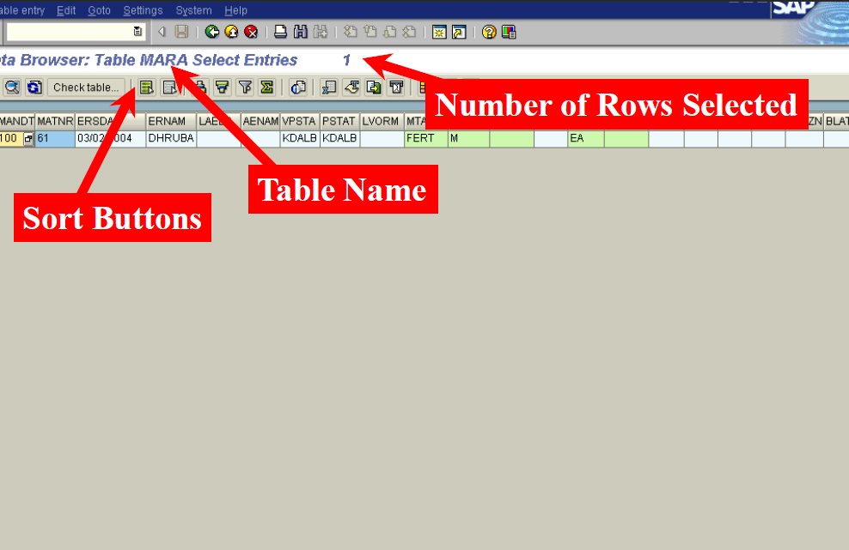Click the green list icon right of Check table

point(146,87)
